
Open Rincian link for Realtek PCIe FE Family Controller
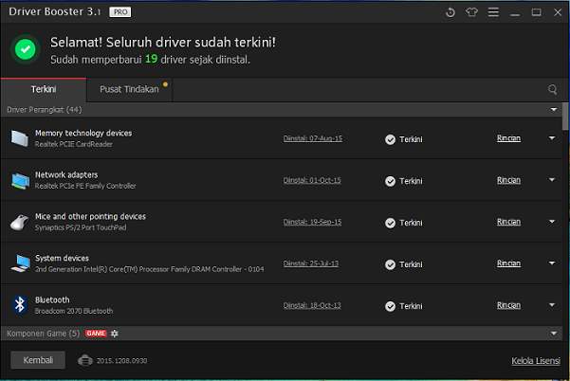pos(508,180)
